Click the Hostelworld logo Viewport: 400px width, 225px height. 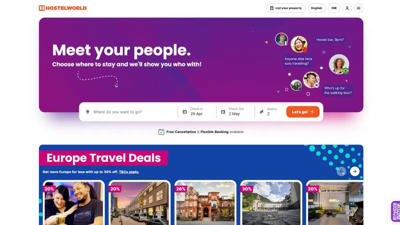pyautogui.click(x=63, y=8)
